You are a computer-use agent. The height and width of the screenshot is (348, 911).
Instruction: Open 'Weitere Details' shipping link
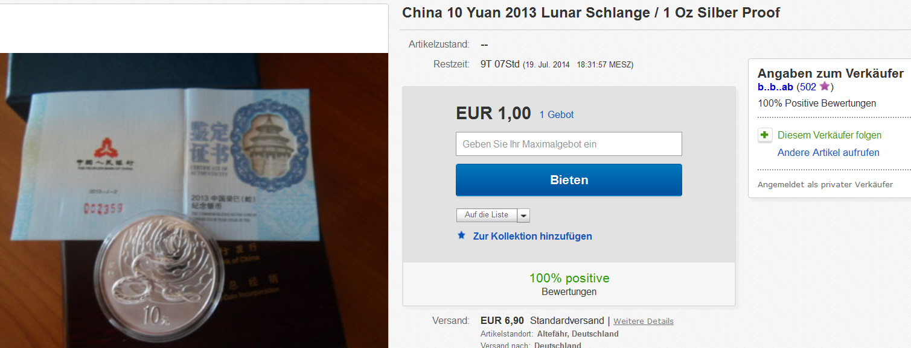tap(644, 322)
